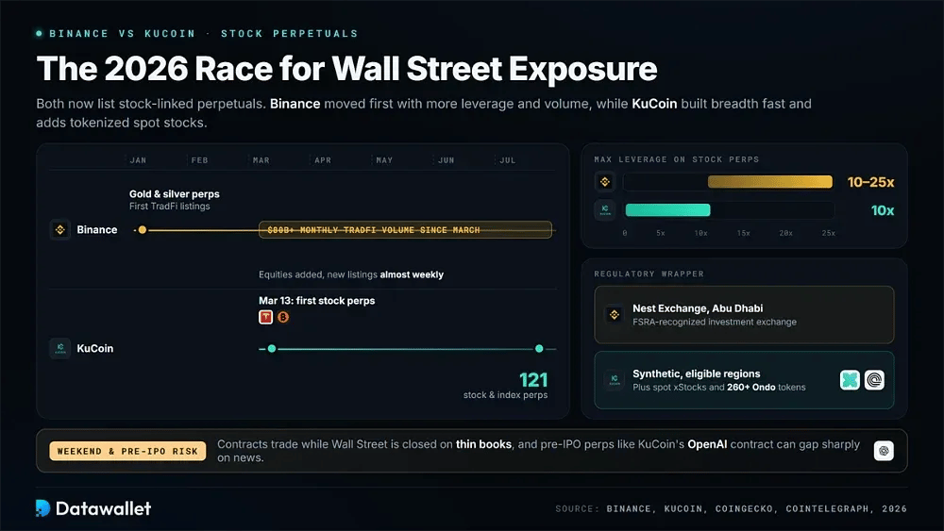Click the FEB month label

199,160
